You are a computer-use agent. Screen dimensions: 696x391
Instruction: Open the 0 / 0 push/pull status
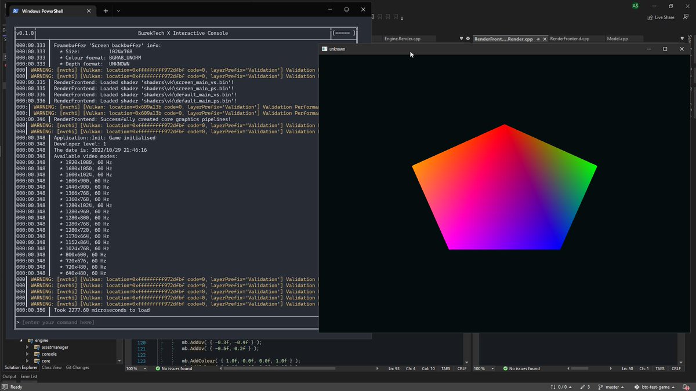pos(561,386)
